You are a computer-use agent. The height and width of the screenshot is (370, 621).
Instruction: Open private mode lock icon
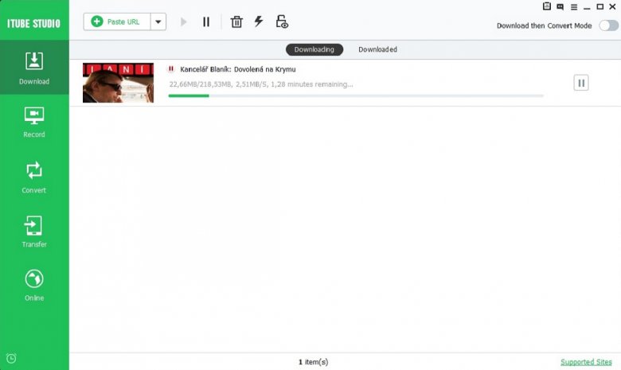(x=282, y=21)
